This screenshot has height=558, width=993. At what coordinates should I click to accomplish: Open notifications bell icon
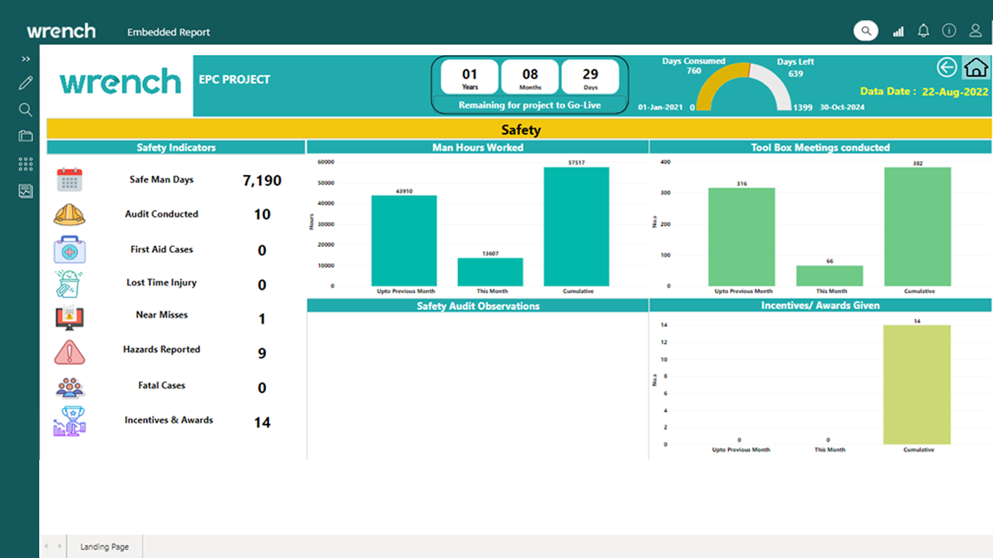click(x=923, y=31)
